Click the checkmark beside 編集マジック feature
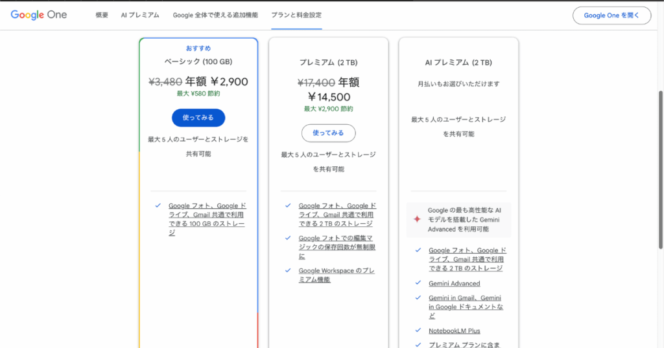The image size is (664, 348). [288, 238]
